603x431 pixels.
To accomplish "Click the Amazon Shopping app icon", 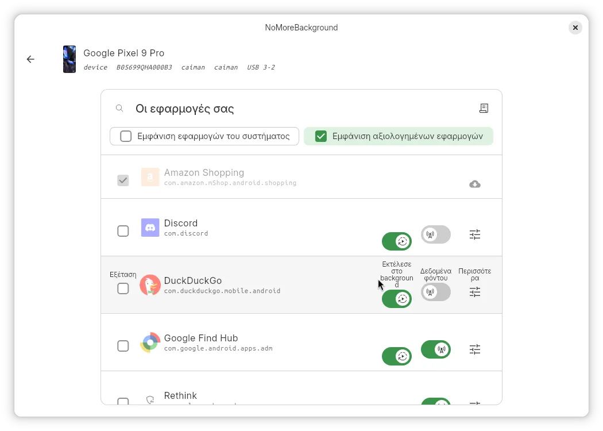I will pyautogui.click(x=150, y=177).
